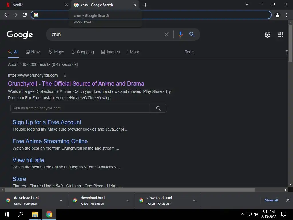Open Crunchyroll Official Source result link
Screen dimensions: 293x220
click(x=76, y=84)
